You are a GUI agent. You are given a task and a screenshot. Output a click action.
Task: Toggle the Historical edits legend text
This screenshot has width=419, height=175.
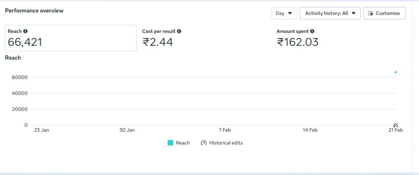(226, 143)
